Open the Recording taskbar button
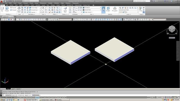The height and width of the screenshot is (101, 180). click(62, 100)
